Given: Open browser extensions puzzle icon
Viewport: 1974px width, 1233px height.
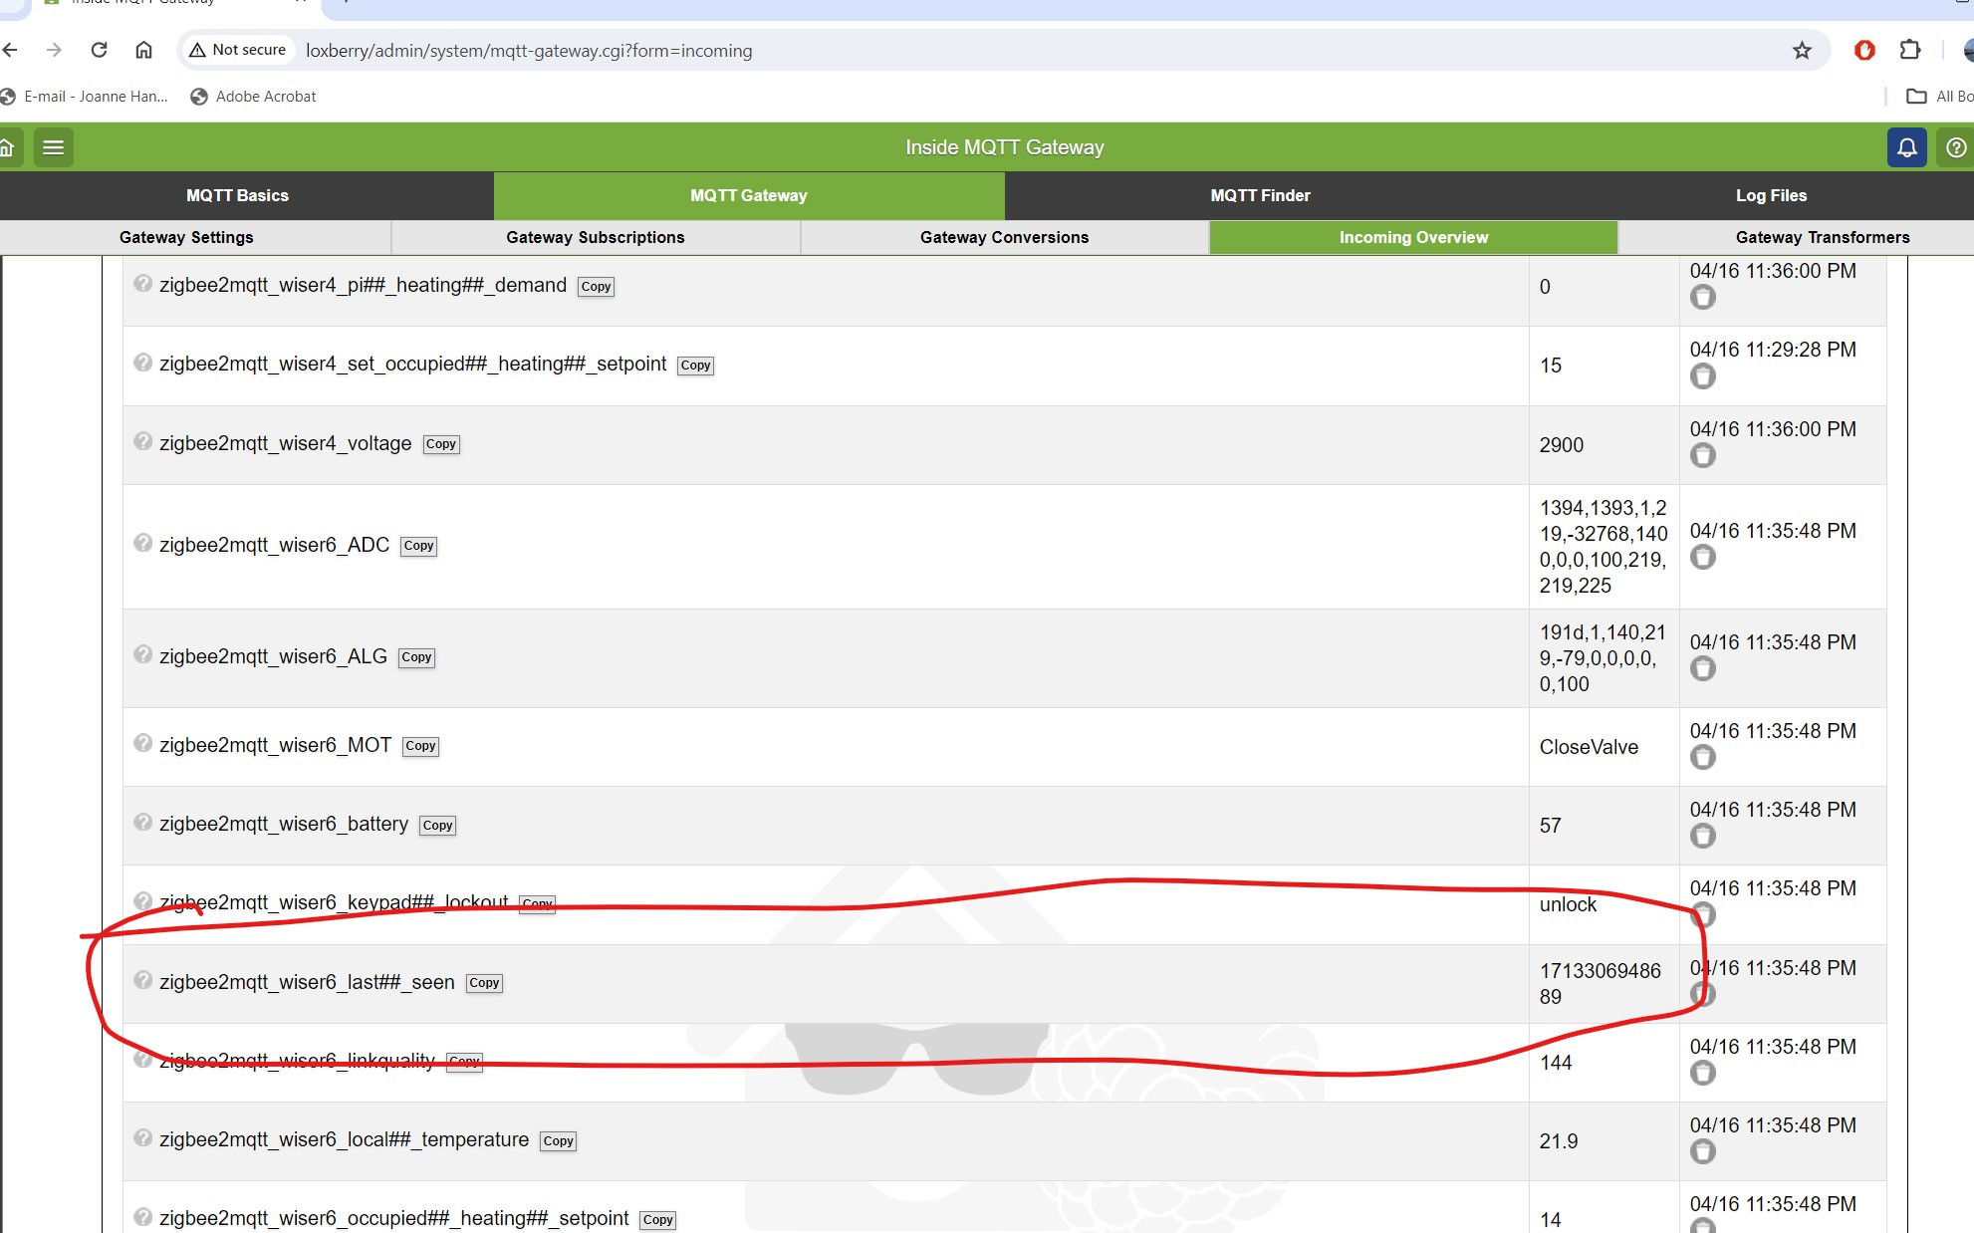Looking at the screenshot, I should [x=1909, y=50].
